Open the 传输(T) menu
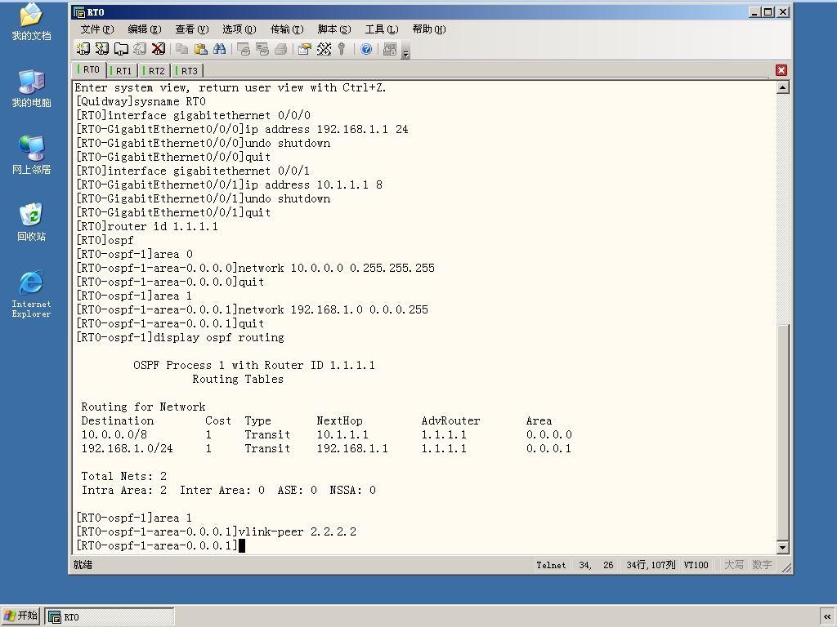The image size is (837, 627). (287, 29)
